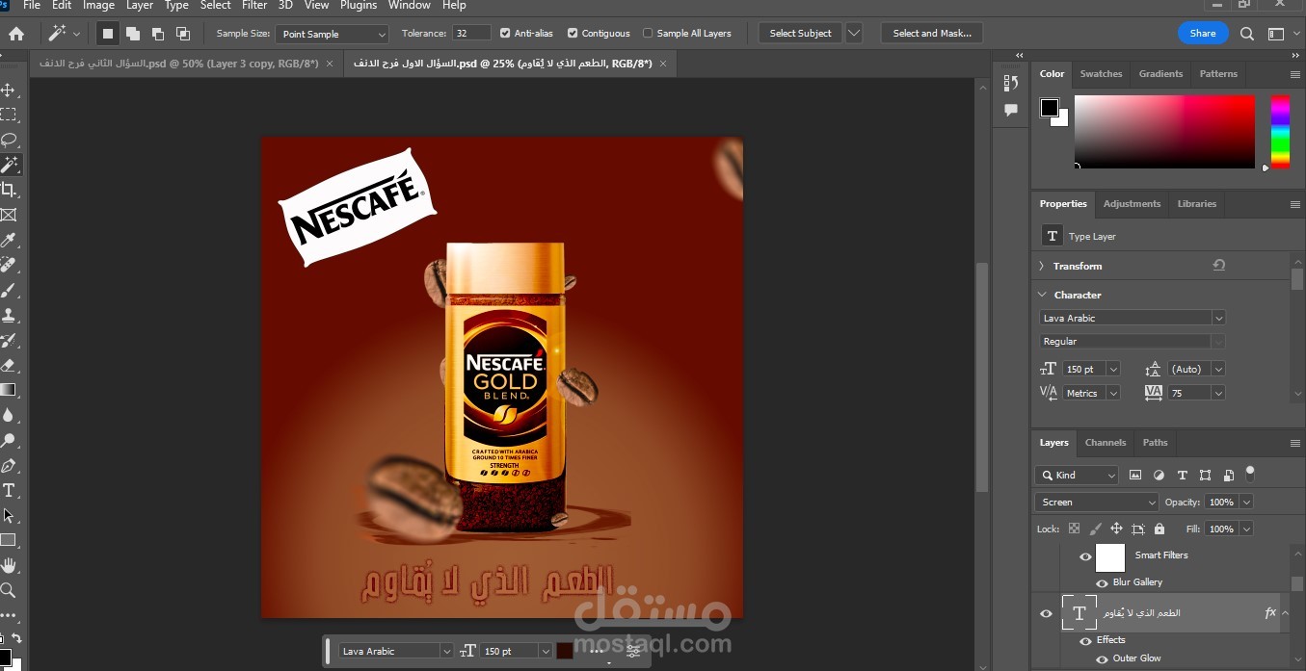Open the Layer menu
This screenshot has height=671, width=1306.
(140, 5)
